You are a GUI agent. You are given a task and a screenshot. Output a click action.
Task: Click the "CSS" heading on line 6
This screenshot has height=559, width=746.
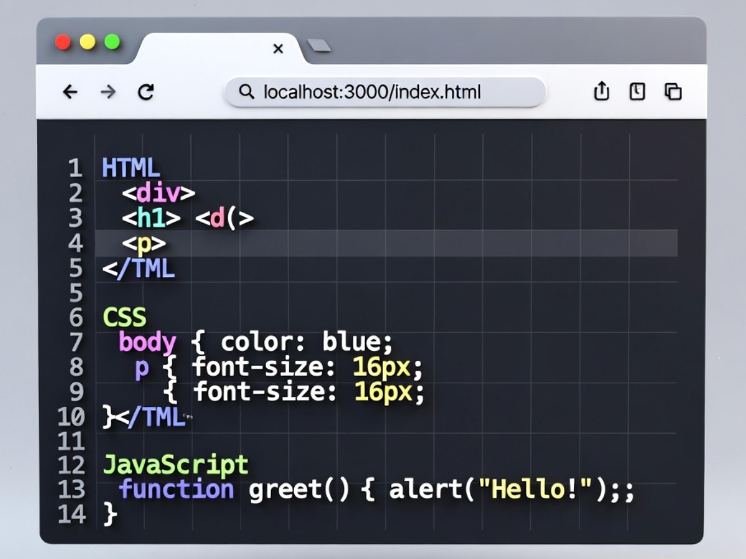tap(124, 317)
